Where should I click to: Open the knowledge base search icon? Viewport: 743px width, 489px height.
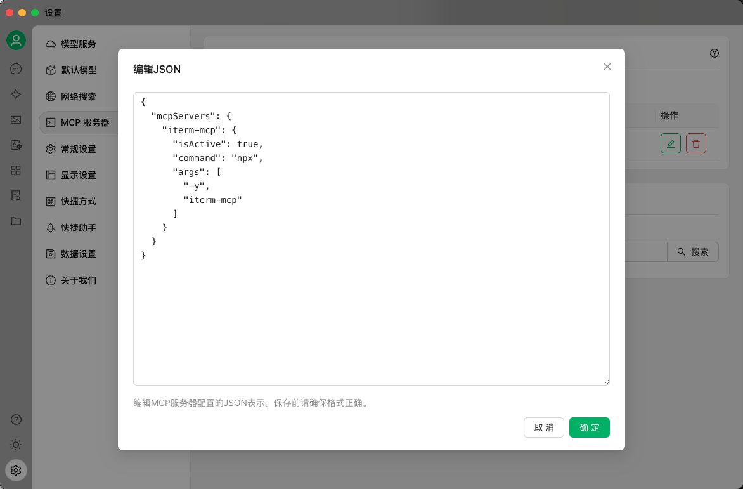click(x=16, y=195)
